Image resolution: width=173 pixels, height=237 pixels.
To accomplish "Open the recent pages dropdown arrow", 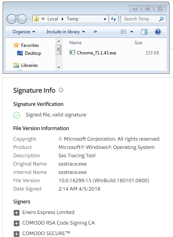I will click(30, 19).
